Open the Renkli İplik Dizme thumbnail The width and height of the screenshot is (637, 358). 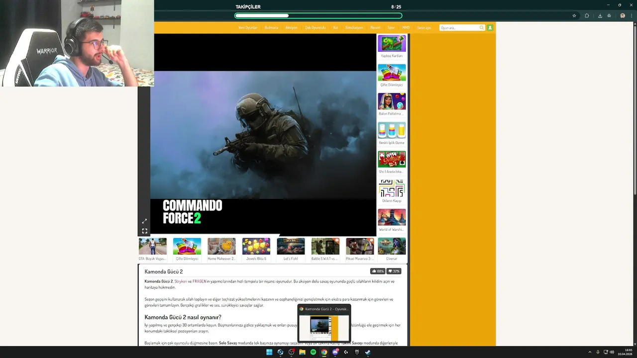(x=392, y=130)
